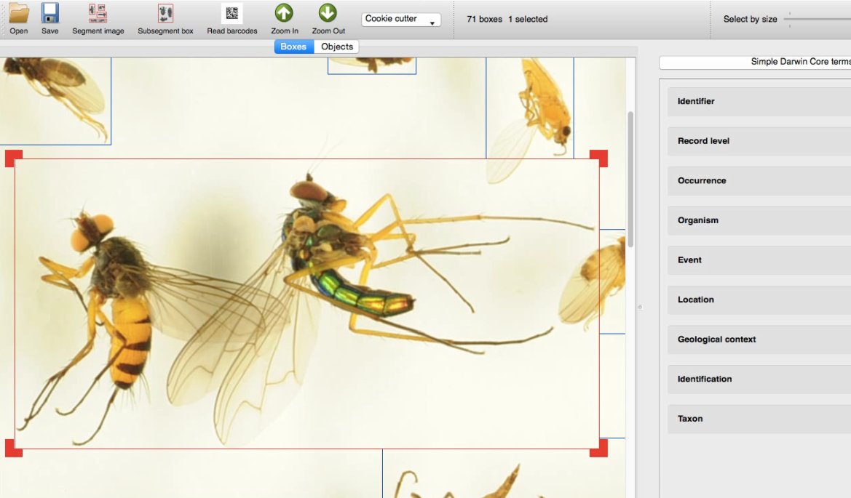Select the partially visible fly box on right edge
Image resolution: width=851 pixels, height=498 pixels.
pyautogui.click(x=612, y=281)
